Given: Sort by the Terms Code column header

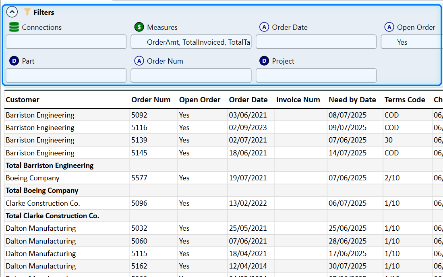Looking at the screenshot, I should tap(405, 100).
